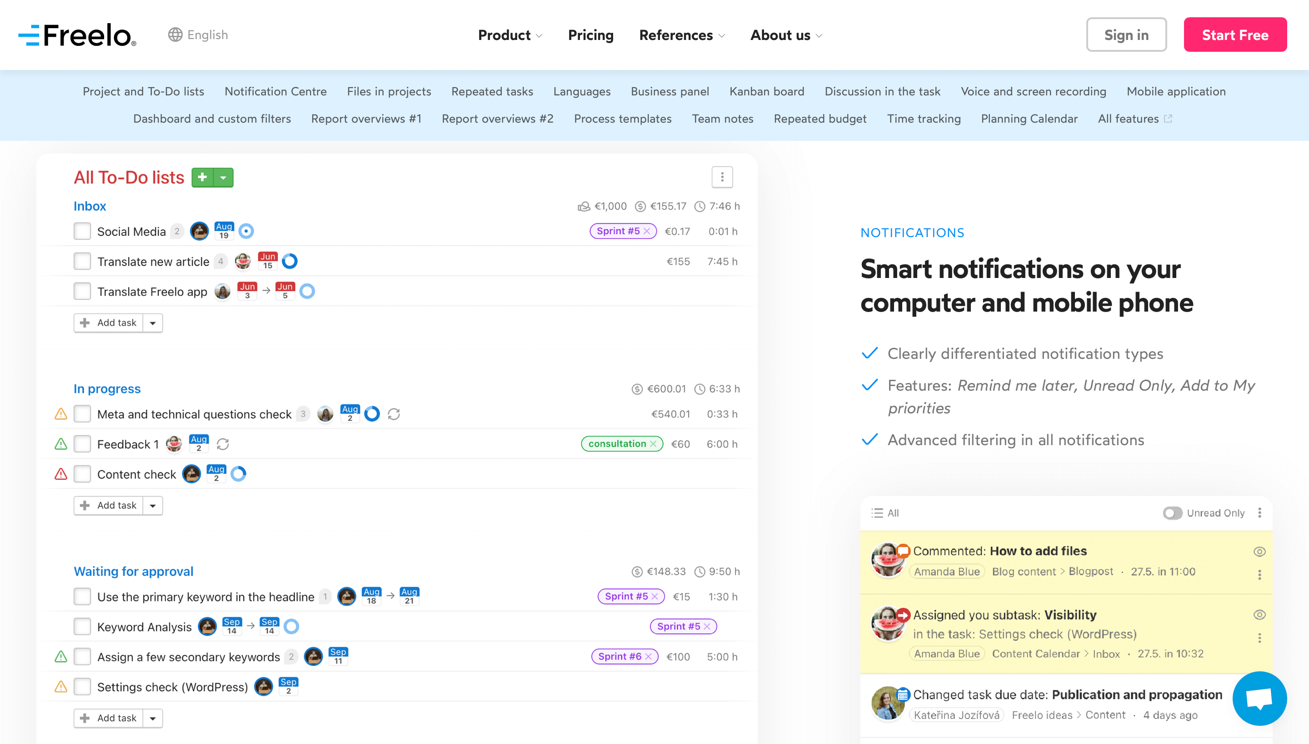
Task: Expand the Add task dropdown under In progress
Action: point(154,505)
